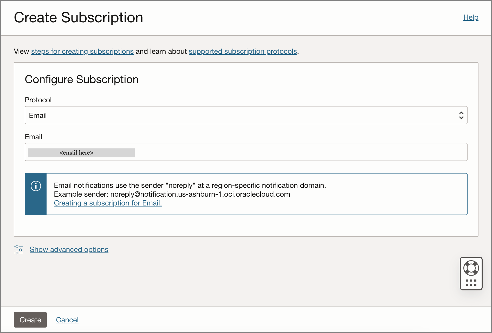Click inside the Email input field
Image resolution: width=492 pixels, height=333 pixels.
[x=246, y=152]
